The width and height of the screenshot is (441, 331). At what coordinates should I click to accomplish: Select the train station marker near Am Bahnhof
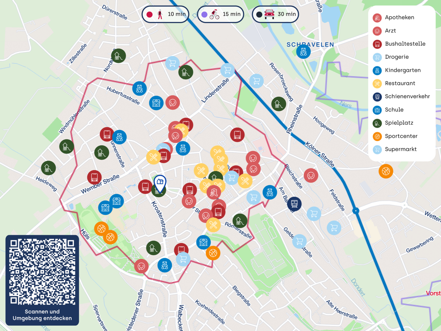294,204
